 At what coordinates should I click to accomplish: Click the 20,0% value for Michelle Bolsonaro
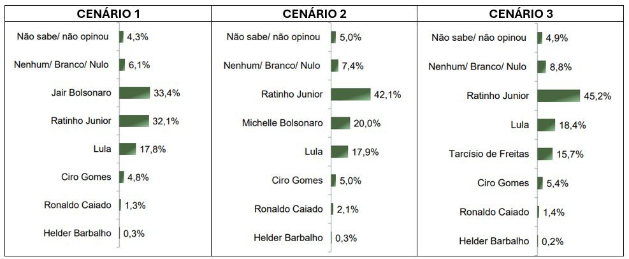coord(367,124)
